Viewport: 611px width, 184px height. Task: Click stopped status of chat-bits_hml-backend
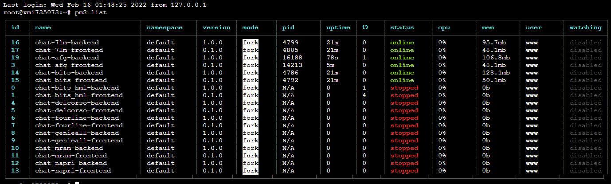point(404,88)
